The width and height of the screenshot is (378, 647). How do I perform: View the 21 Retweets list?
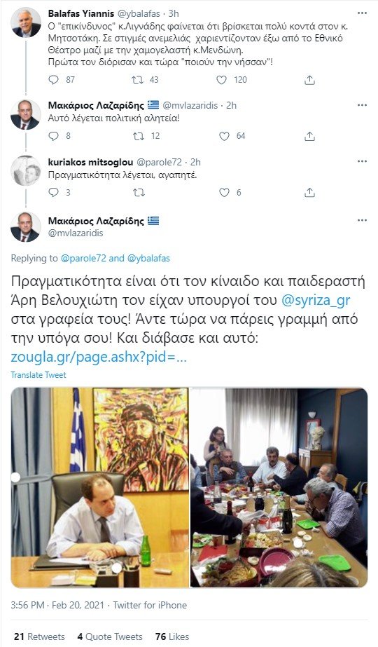point(39,636)
